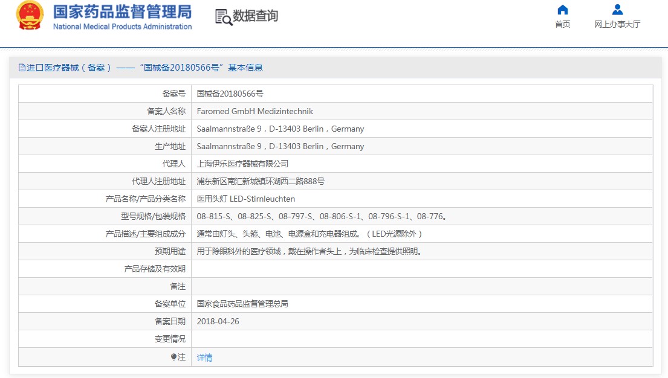Click the 首页 label

pos(562,24)
